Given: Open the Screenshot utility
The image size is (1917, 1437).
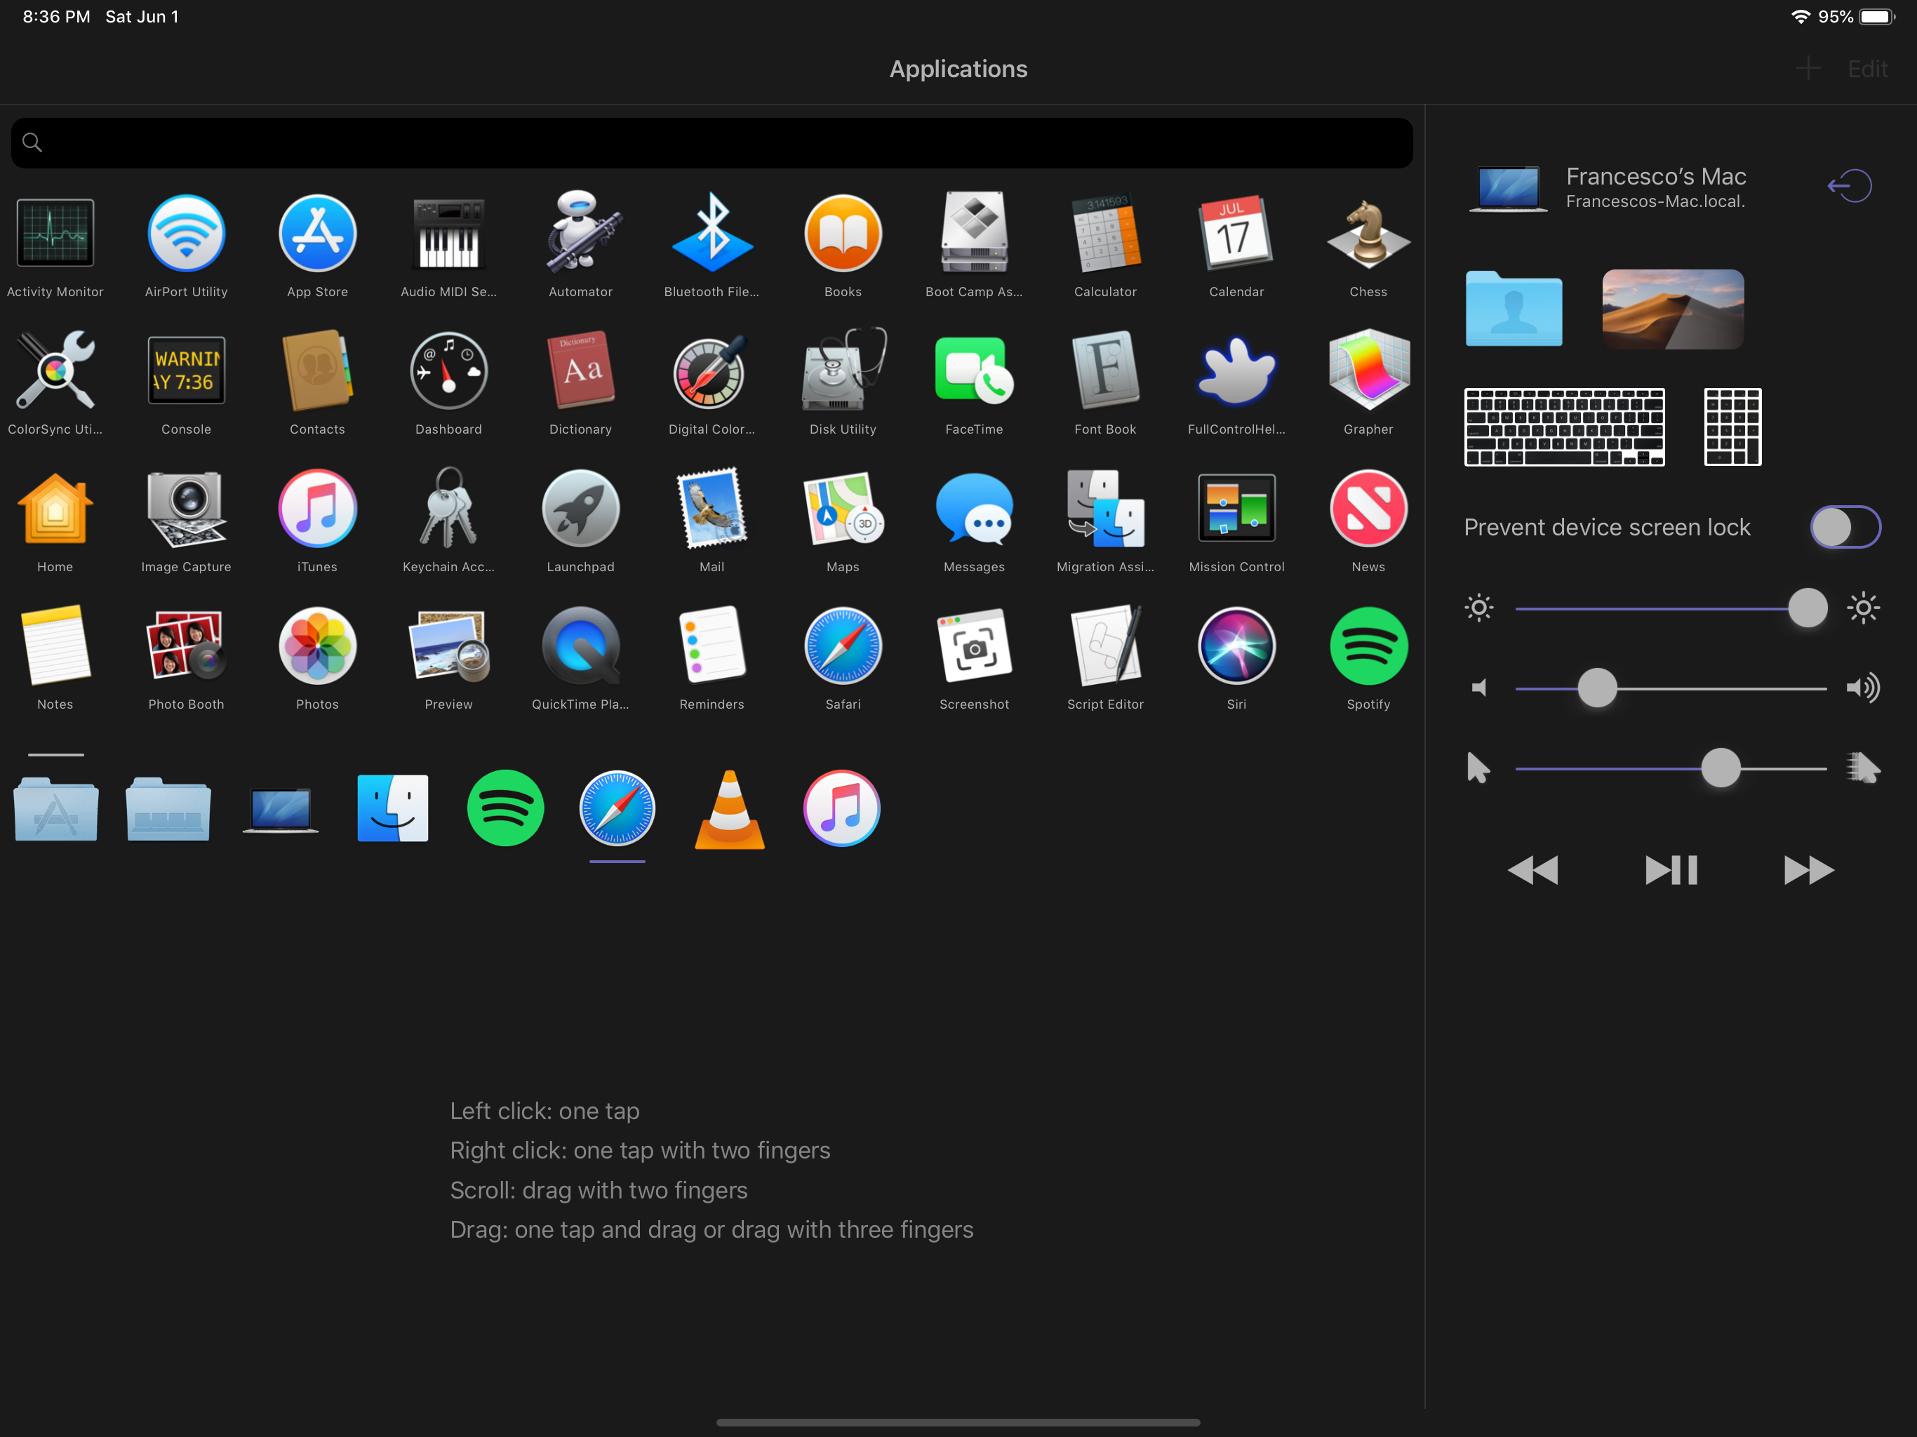Looking at the screenshot, I should point(974,646).
